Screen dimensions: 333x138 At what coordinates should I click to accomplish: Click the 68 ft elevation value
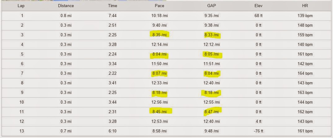point(258,16)
